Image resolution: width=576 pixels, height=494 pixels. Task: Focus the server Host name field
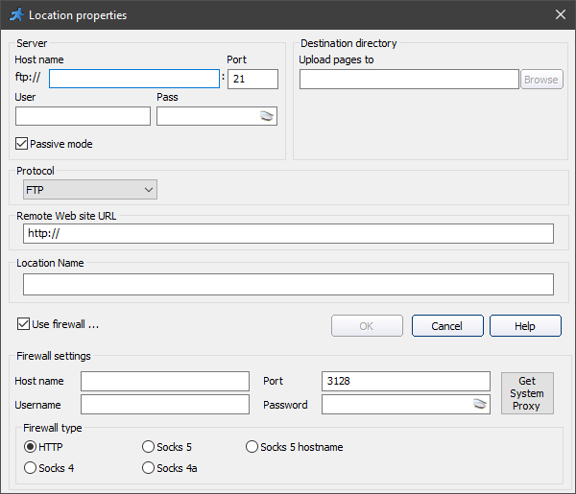(x=134, y=79)
